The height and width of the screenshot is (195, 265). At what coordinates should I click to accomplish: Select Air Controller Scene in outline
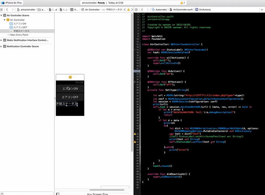[x=18, y=15]
